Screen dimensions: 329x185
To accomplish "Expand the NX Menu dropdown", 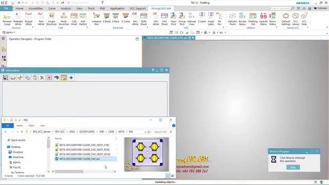I will point(9,32).
